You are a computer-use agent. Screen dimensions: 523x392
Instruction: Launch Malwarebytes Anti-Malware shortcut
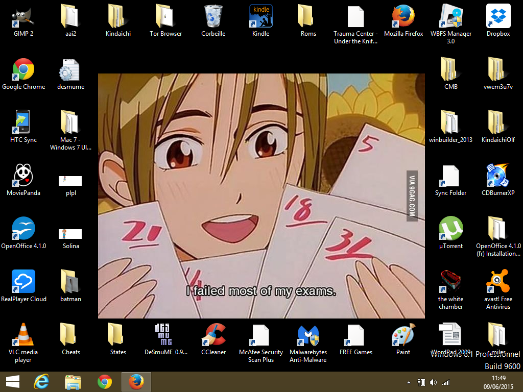click(308, 335)
